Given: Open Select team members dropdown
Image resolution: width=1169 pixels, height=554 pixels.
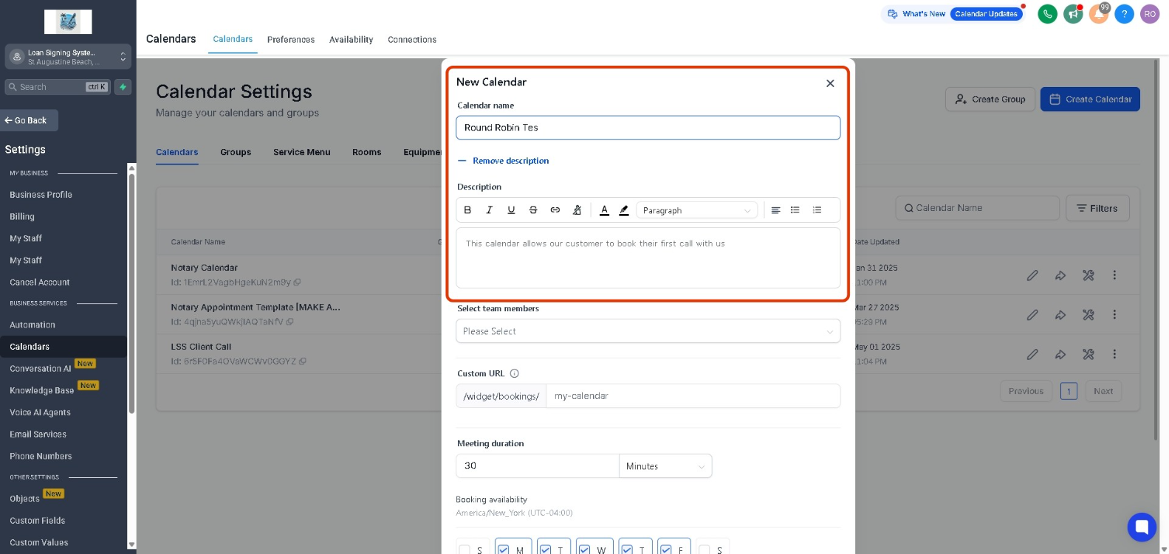Looking at the screenshot, I should point(648,331).
